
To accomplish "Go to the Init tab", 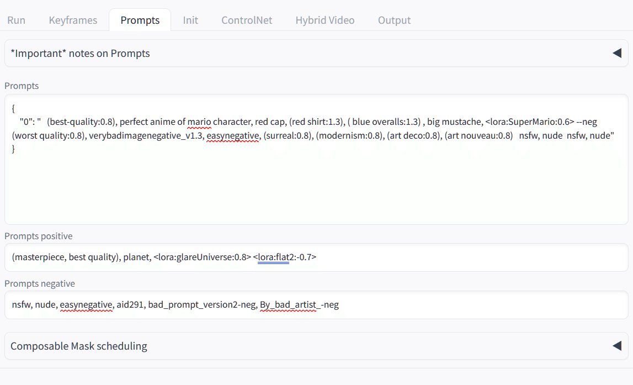I will tap(190, 20).
